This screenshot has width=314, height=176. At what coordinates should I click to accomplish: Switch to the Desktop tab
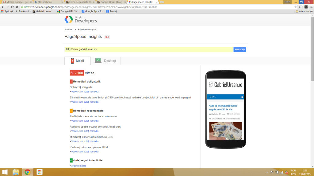(x=105, y=61)
